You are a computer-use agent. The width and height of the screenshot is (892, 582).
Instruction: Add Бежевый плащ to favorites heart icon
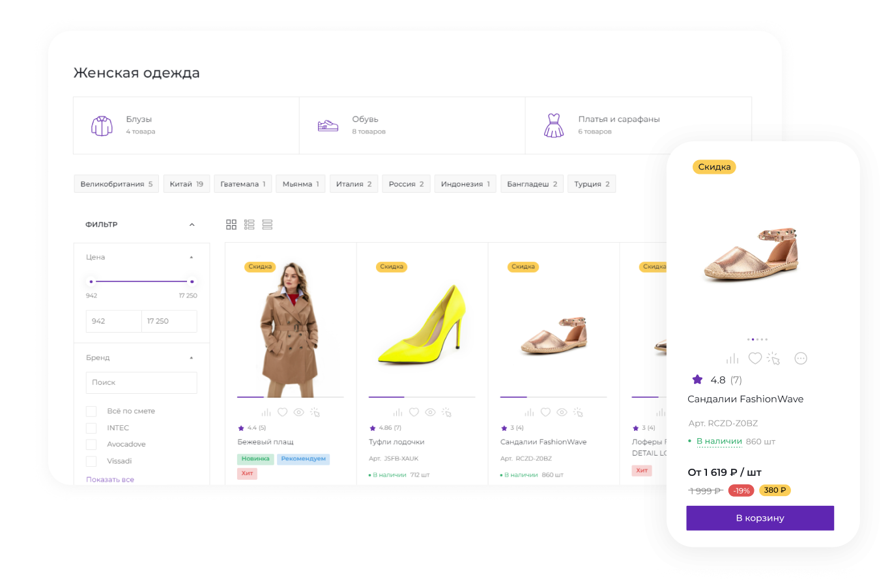(x=283, y=412)
